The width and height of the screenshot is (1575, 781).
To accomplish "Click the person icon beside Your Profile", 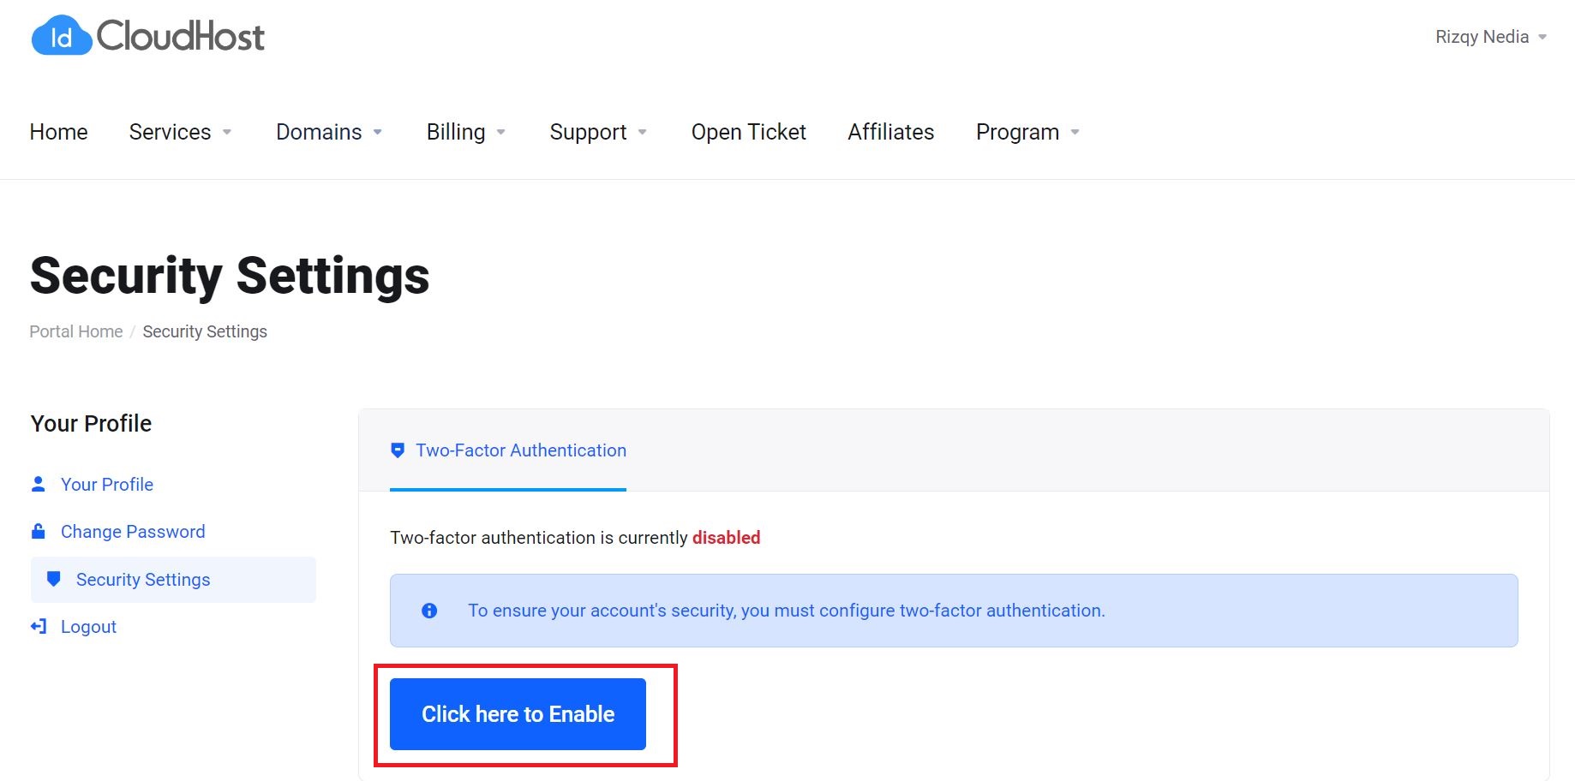I will [38, 484].
